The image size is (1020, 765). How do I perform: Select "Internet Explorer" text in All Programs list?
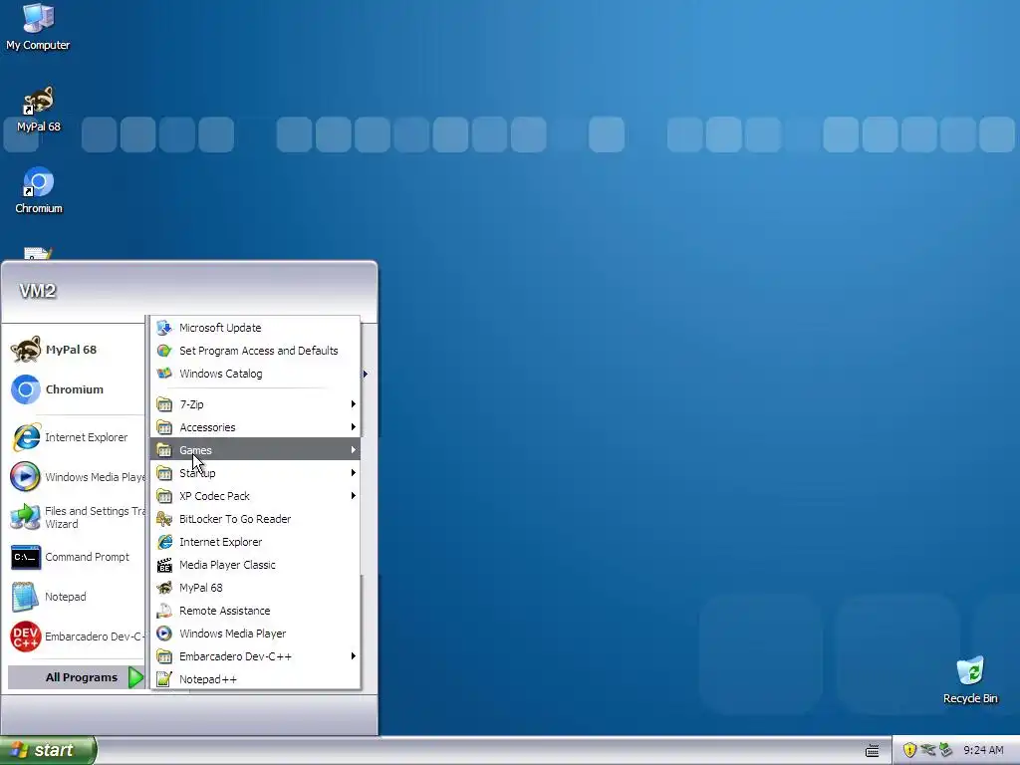(220, 542)
